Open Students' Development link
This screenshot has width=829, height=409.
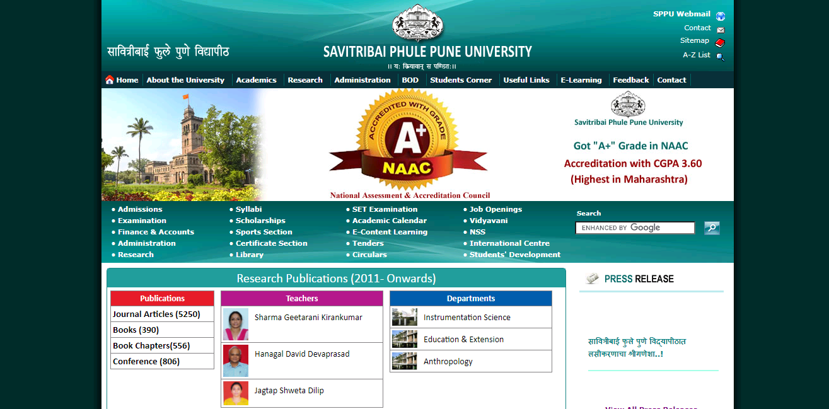tap(515, 255)
